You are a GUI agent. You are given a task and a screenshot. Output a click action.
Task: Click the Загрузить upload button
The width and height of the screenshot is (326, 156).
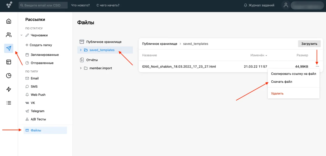coord(309,44)
